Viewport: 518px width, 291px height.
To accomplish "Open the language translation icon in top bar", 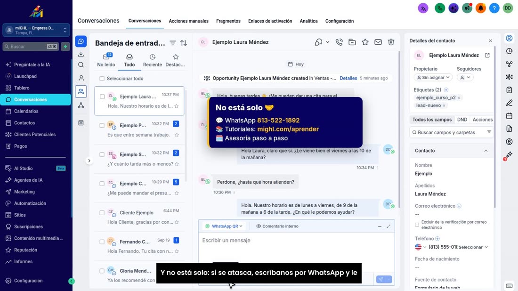I will tap(423, 8).
